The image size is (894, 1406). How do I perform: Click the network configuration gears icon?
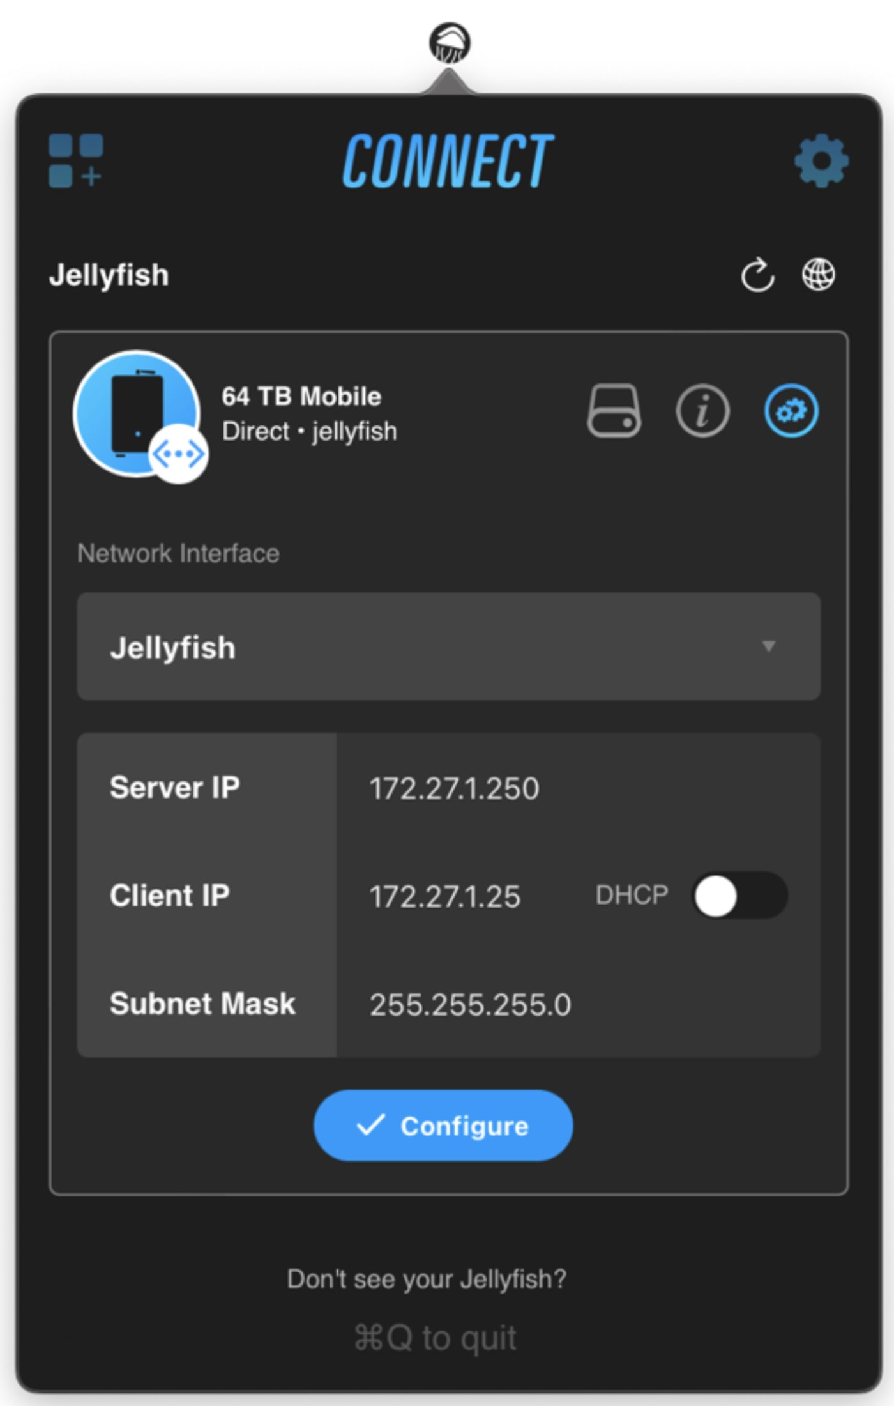(x=791, y=410)
